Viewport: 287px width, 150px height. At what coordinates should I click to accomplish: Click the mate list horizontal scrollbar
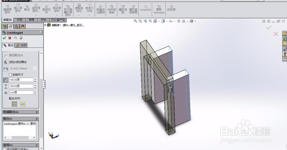point(20,137)
